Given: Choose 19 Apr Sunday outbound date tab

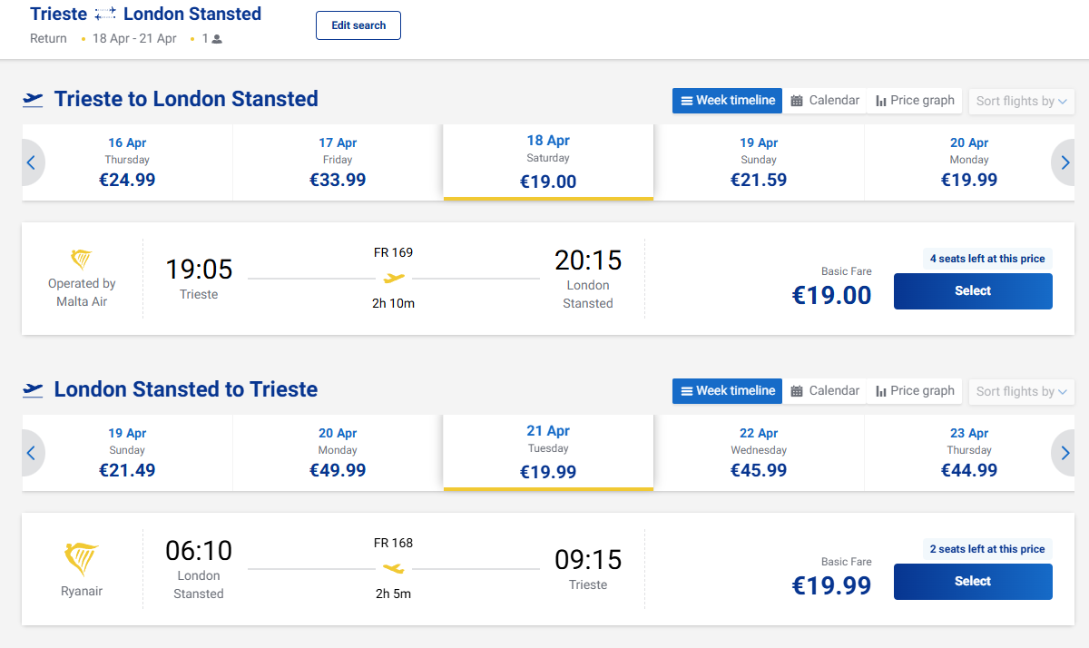Looking at the screenshot, I should (759, 162).
